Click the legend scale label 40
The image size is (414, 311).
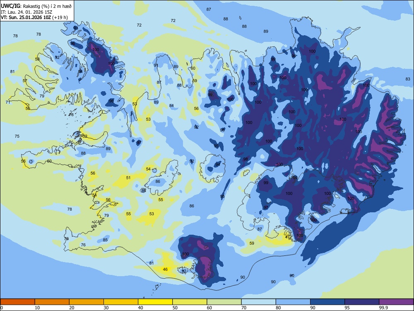point(140,308)
